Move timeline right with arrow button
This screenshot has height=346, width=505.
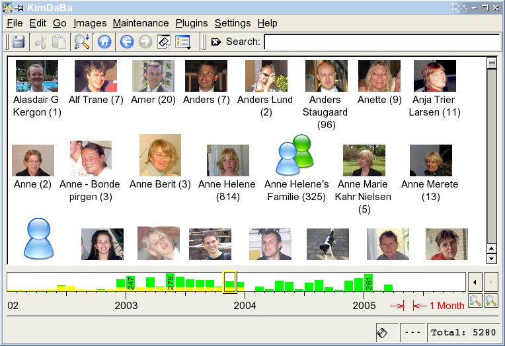click(491, 282)
